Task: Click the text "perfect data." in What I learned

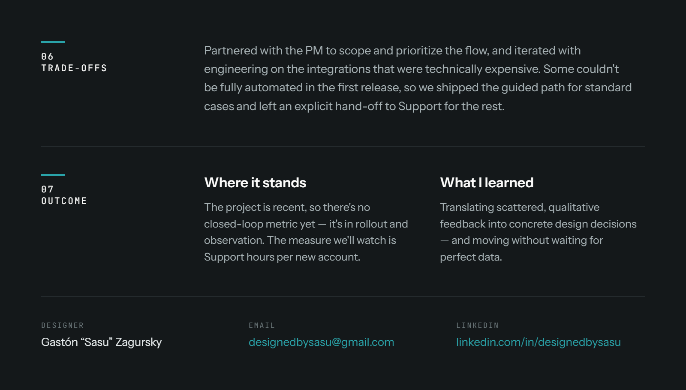Action: click(x=471, y=257)
